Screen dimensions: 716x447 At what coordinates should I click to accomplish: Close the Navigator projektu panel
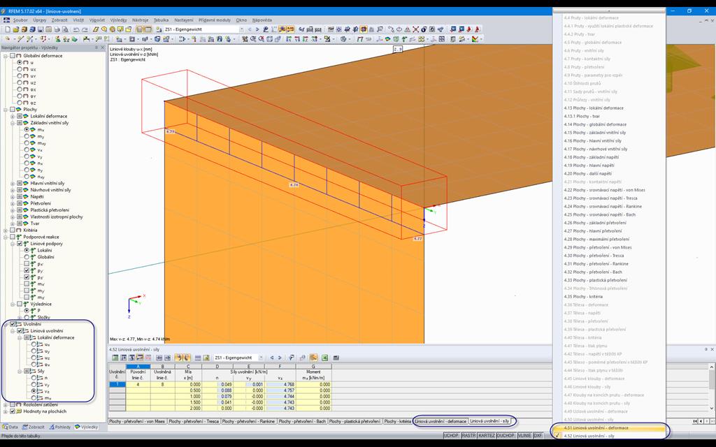102,47
